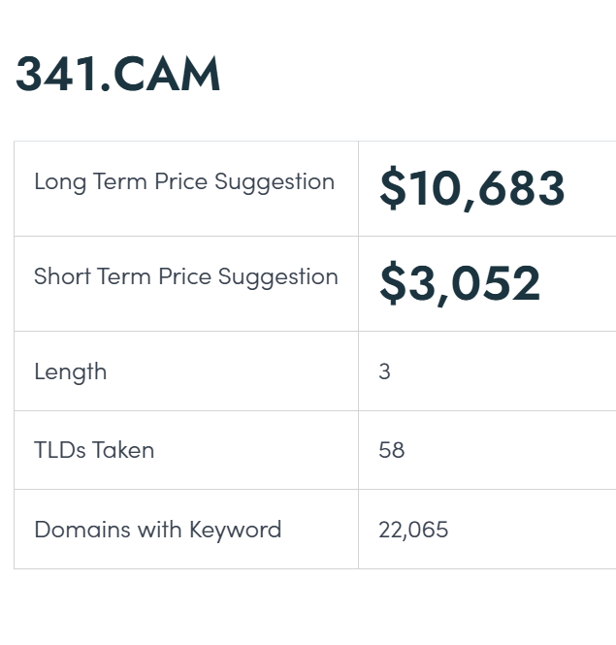Click the 341 digits in the heading
Image resolution: width=616 pixels, height=645 pixels.
coord(56,74)
